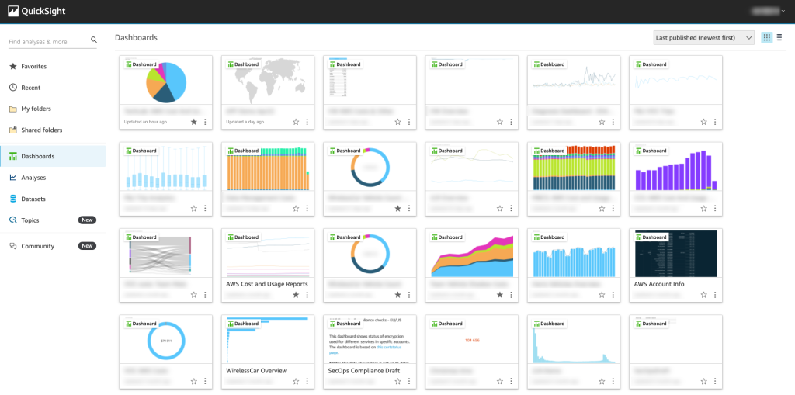This screenshot has height=395, width=795.
Task: Open three-dot menu on stacked area chart dashboard
Action: 511,295
